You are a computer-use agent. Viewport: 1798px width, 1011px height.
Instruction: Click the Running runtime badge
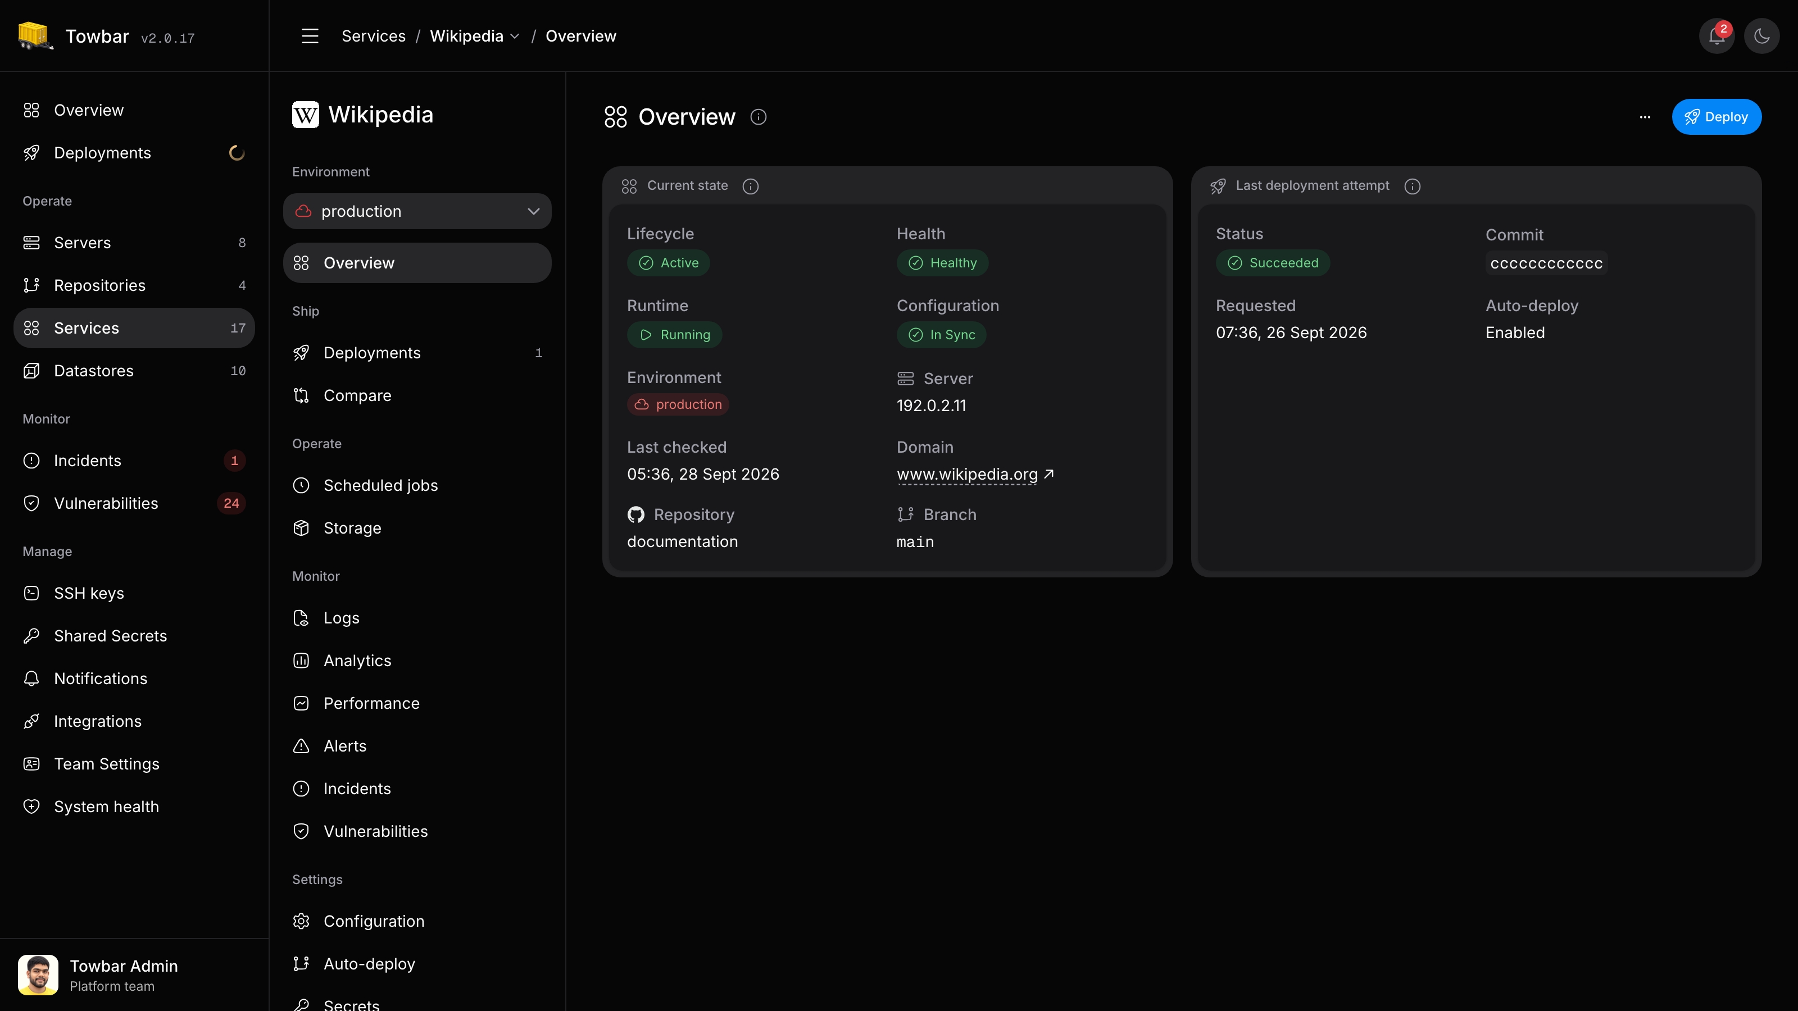tap(674, 335)
